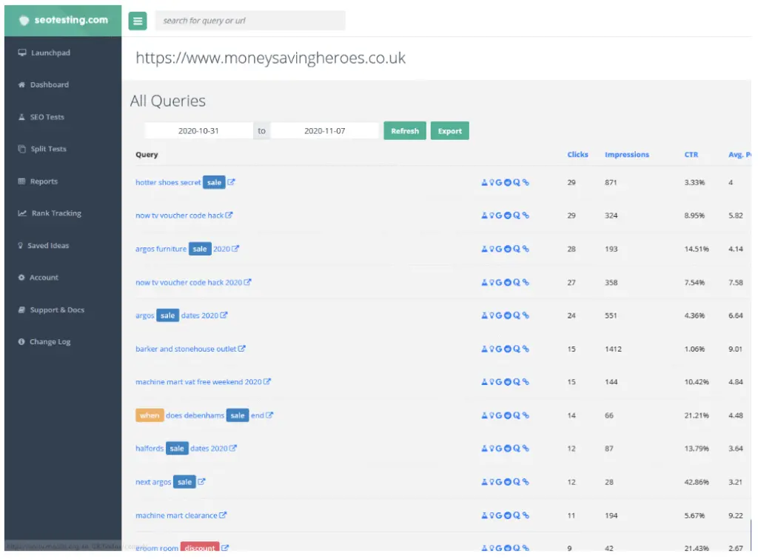Toggle the green hamburger menu button
This screenshot has height=559, width=758.
[x=138, y=21]
